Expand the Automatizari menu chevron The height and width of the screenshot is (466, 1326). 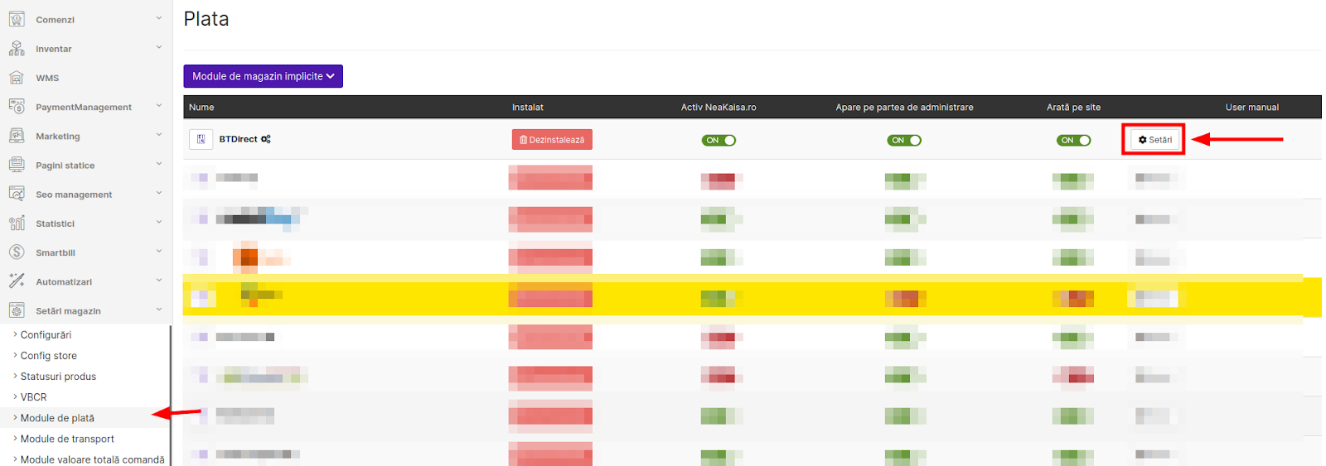pos(158,280)
